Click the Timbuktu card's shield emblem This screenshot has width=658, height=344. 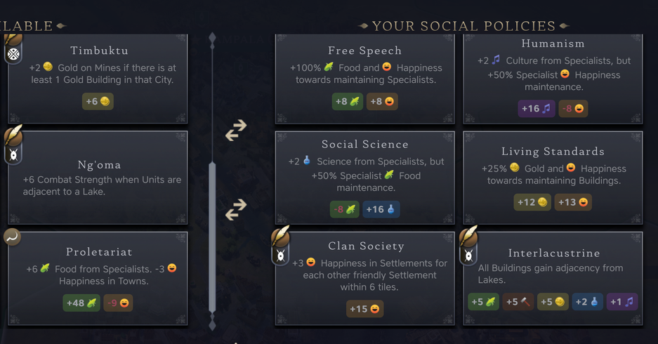coord(13,52)
